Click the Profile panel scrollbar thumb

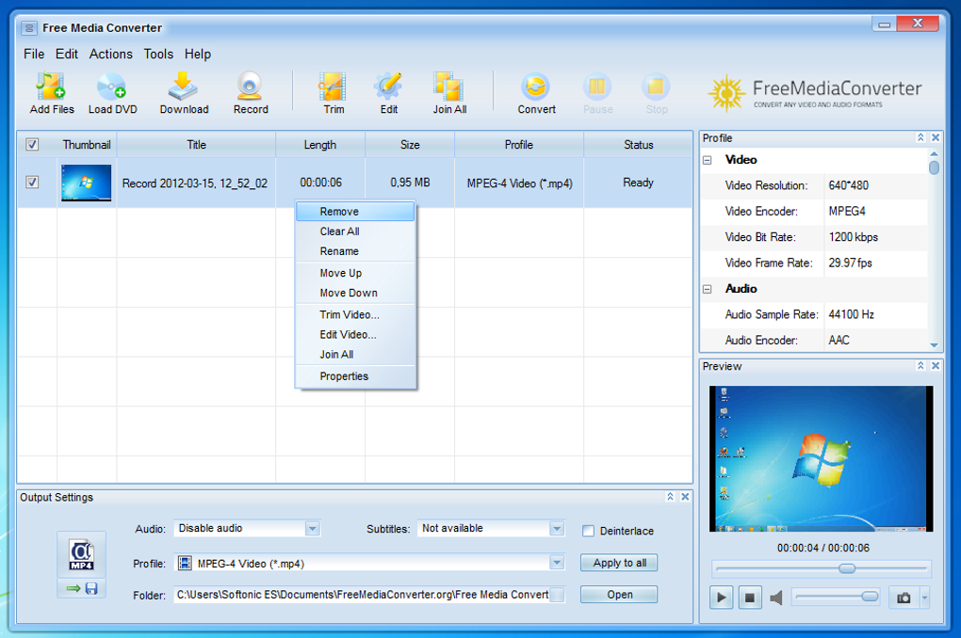pos(934,167)
